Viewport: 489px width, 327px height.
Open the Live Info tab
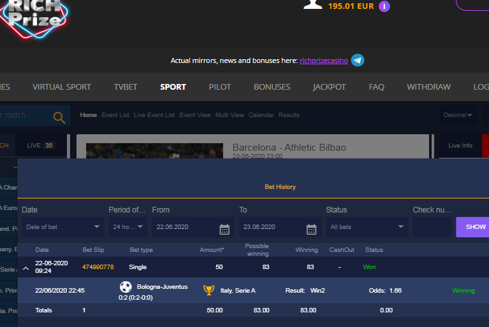click(460, 146)
